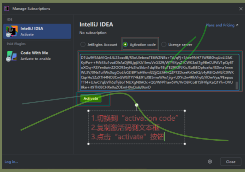
Task: Click the "Activate to enable" text
Action: (36, 59)
